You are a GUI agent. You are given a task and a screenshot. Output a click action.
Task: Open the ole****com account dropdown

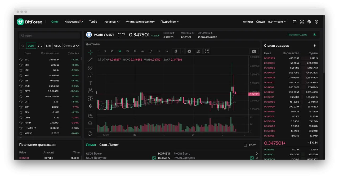tap(277, 22)
